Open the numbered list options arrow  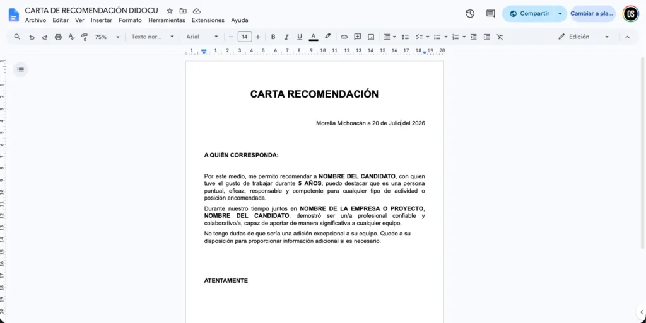[x=464, y=37]
